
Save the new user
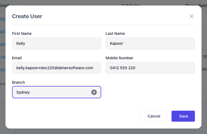click(x=183, y=116)
